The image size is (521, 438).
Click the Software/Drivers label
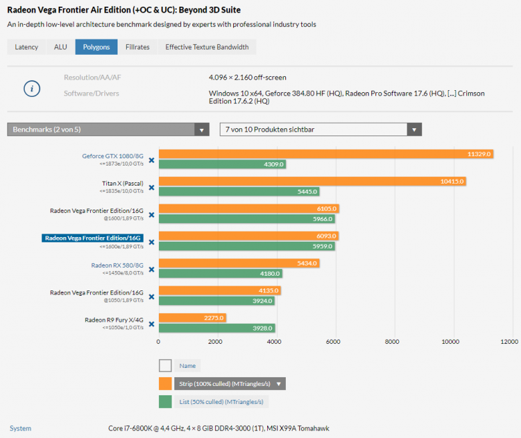92,93
